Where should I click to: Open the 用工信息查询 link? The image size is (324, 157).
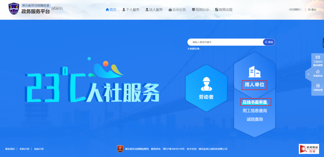click(255, 111)
